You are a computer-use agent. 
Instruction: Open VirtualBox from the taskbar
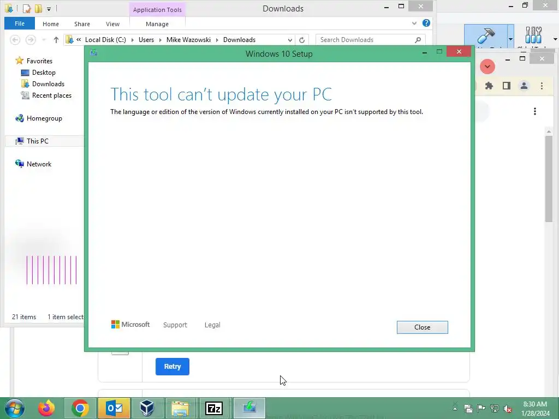147,408
